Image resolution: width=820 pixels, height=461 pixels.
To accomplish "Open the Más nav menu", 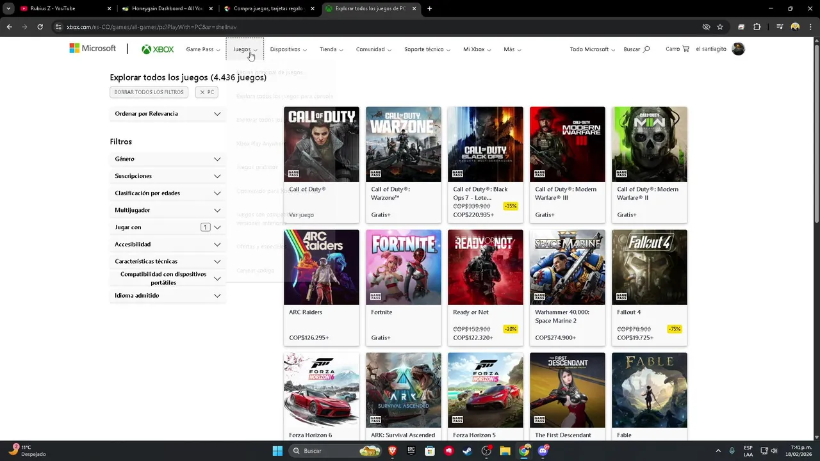I will pos(512,49).
